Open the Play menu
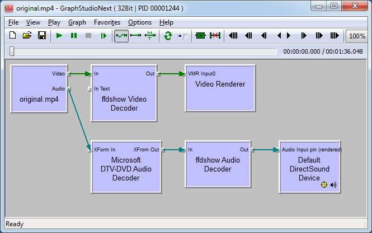The height and width of the screenshot is (233, 372). click(54, 22)
